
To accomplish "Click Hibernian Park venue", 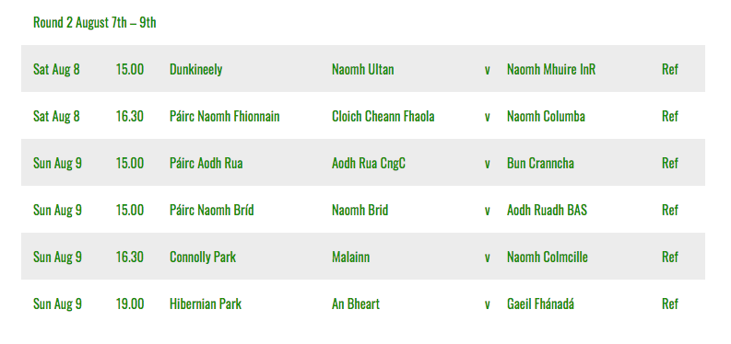I will point(206,304).
